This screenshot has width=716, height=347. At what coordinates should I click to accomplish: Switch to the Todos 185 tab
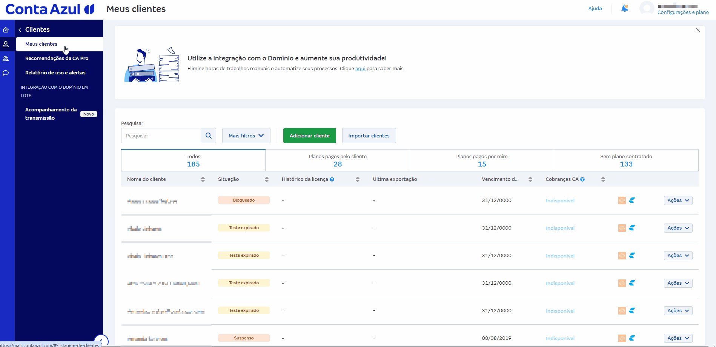pyautogui.click(x=193, y=160)
